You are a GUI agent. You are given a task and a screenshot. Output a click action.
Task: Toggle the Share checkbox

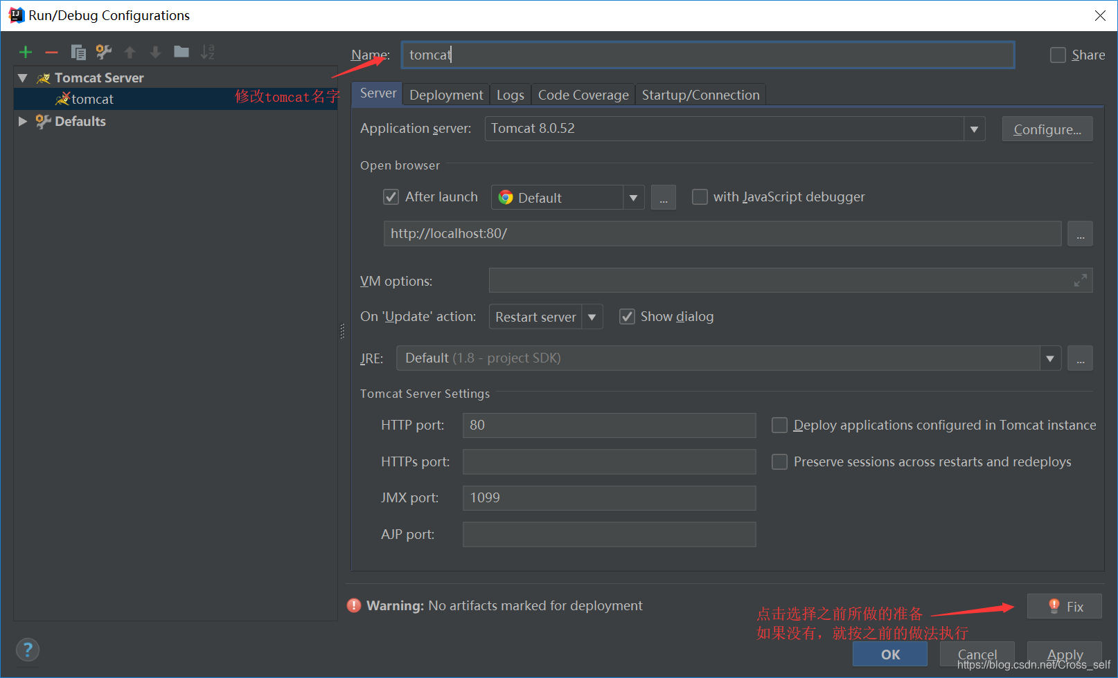pyautogui.click(x=1058, y=55)
